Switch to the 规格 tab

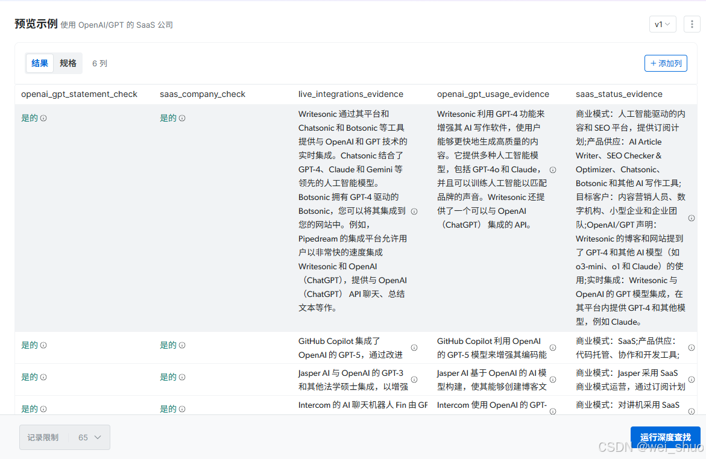point(68,63)
